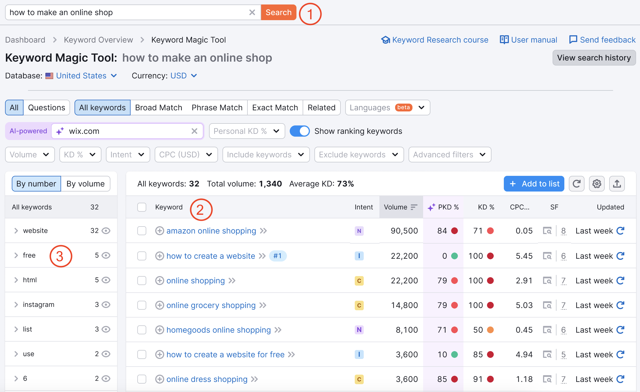Select the Exact Match tab
The image size is (640, 392).
275,108
